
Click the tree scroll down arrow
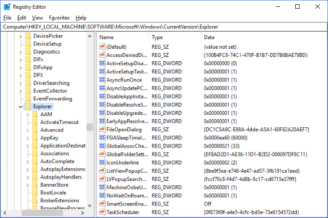click(x=90, y=205)
